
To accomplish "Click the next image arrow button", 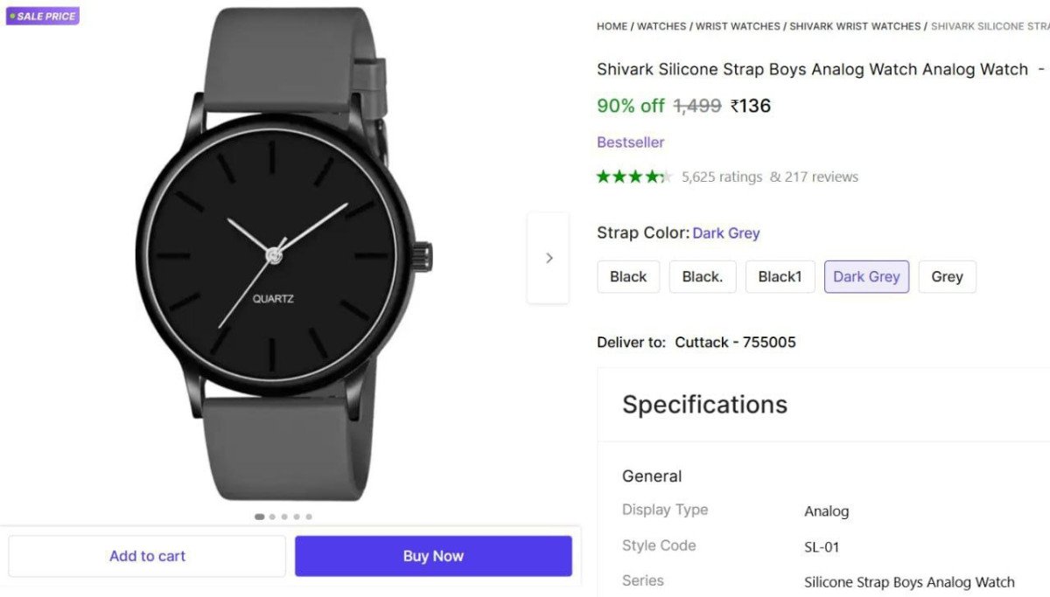I will [549, 258].
